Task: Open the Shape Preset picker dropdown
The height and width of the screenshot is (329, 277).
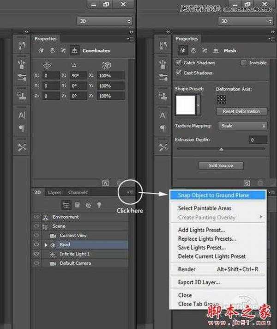Action: coord(199,105)
